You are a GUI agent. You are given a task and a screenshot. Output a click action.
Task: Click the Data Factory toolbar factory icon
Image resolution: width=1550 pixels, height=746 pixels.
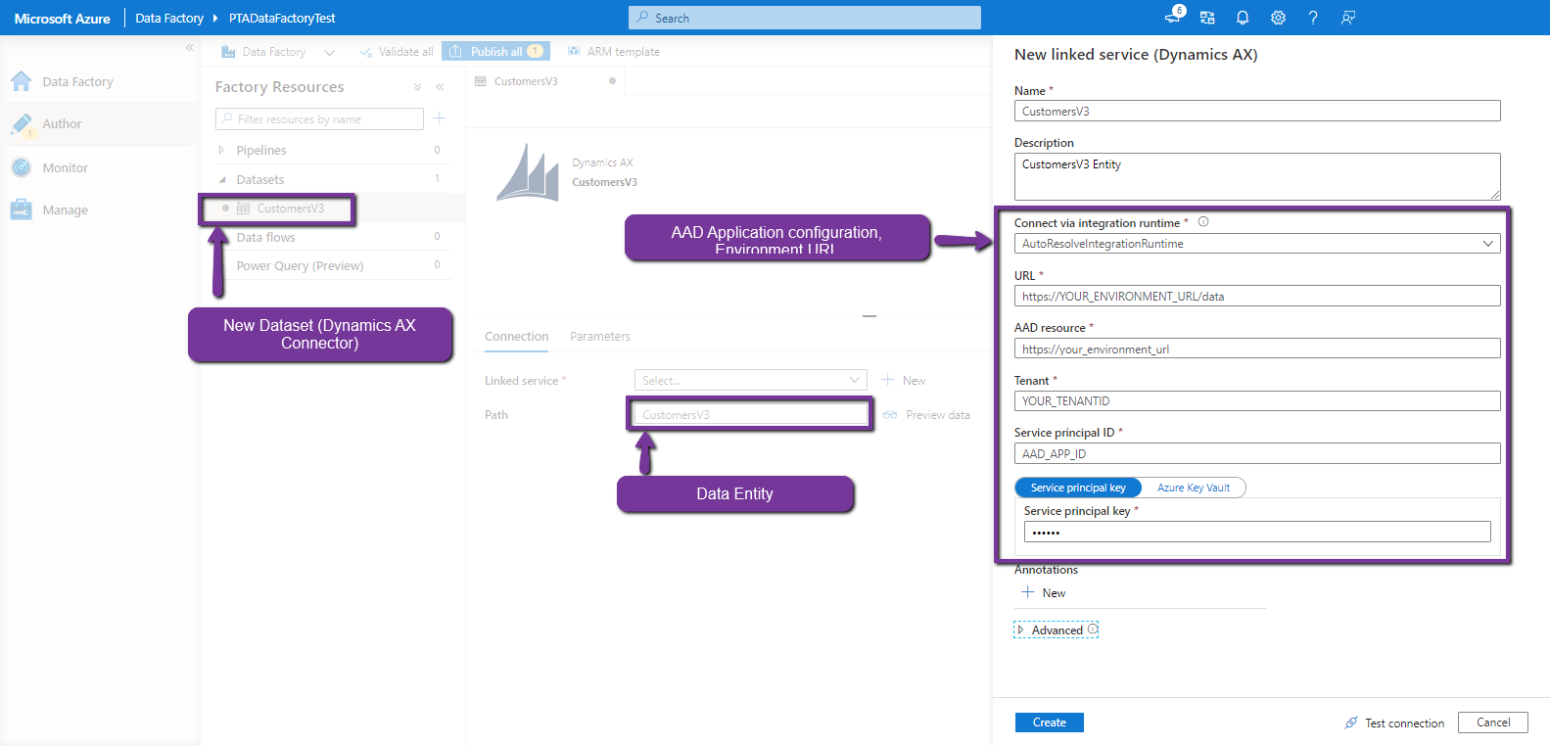click(x=228, y=52)
